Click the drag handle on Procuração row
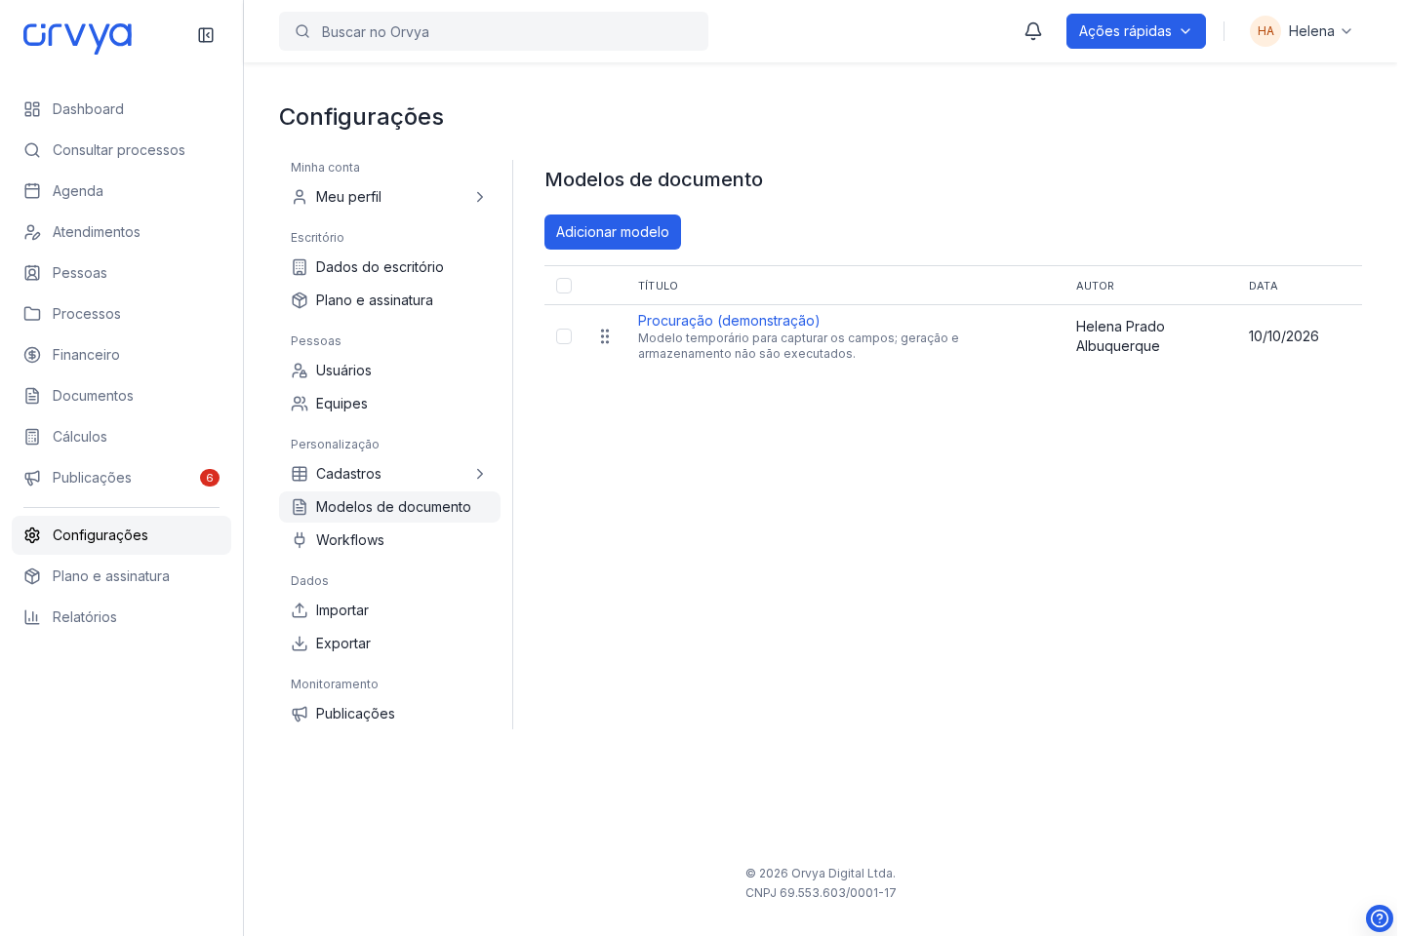The height and width of the screenshot is (936, 1405). pyautogui.click(x=605, y=336)
